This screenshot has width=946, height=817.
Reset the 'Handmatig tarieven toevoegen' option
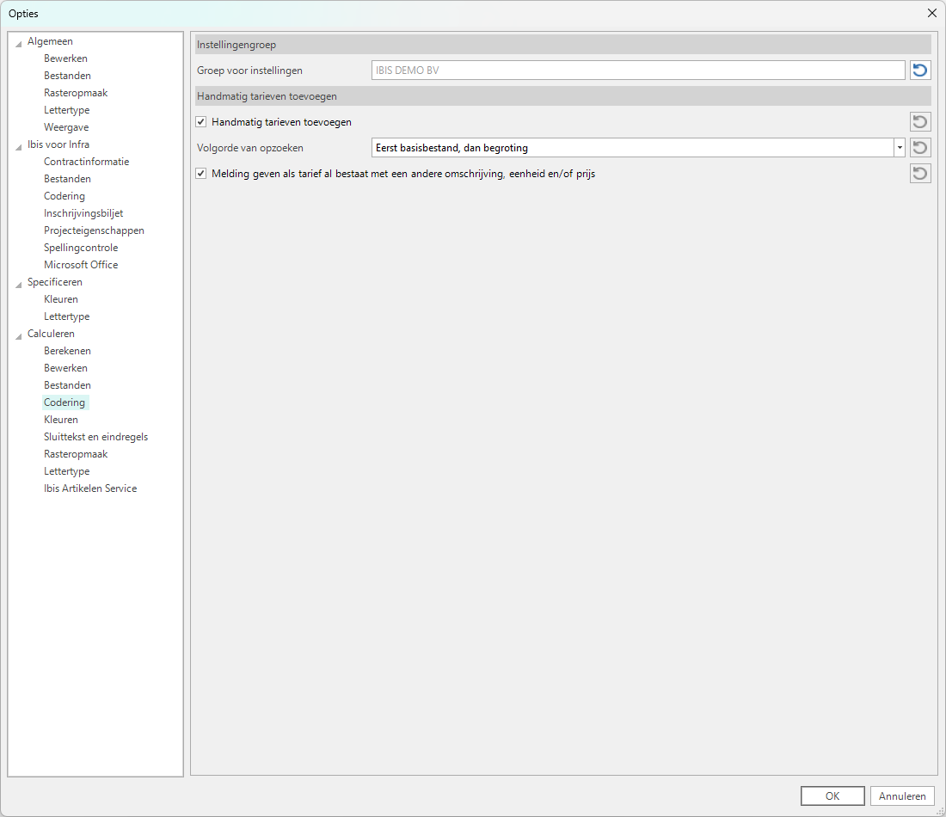point(920,122)
